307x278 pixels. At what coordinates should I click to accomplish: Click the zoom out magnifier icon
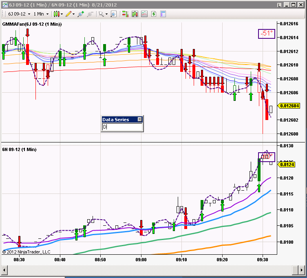90,14
